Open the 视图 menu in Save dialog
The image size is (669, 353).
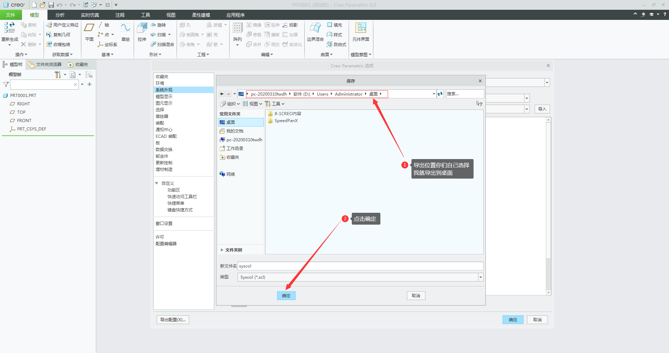point(252,104)
